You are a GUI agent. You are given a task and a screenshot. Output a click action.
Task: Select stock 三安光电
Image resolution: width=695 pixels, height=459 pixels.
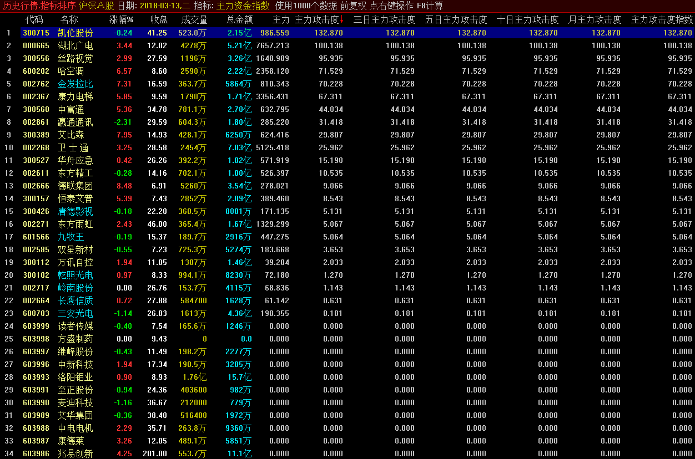coord(75,313)
